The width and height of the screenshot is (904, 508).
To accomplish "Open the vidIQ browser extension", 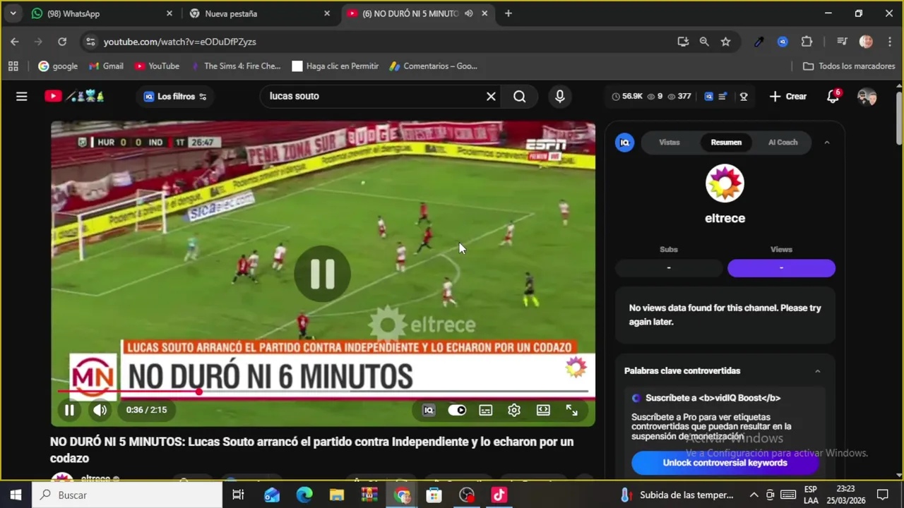I will (x=783, y=42).
